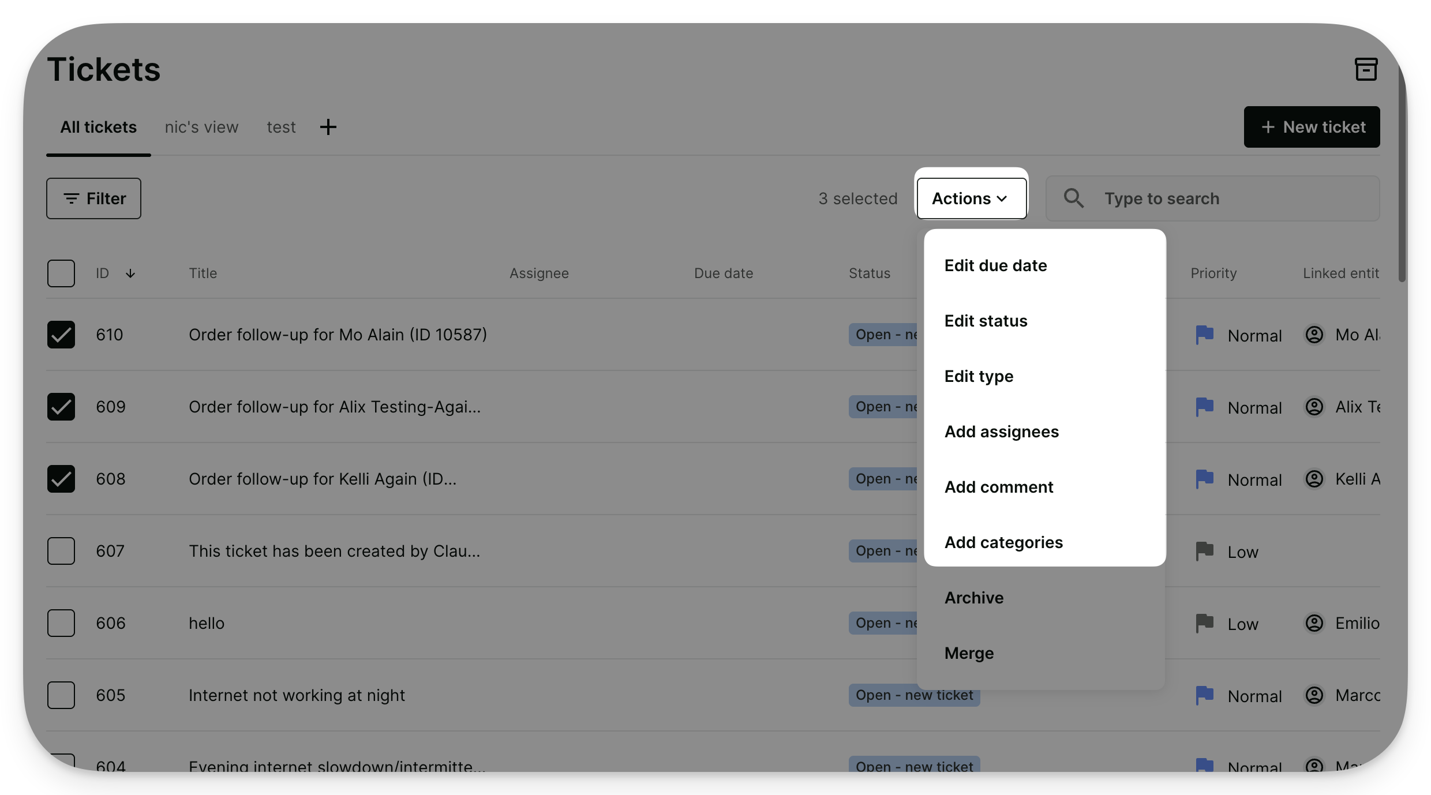The width and height of the screenshot is (1431, 795).
Task: Uncheck the checkbox for ticket 608
Action: point(61,479)
